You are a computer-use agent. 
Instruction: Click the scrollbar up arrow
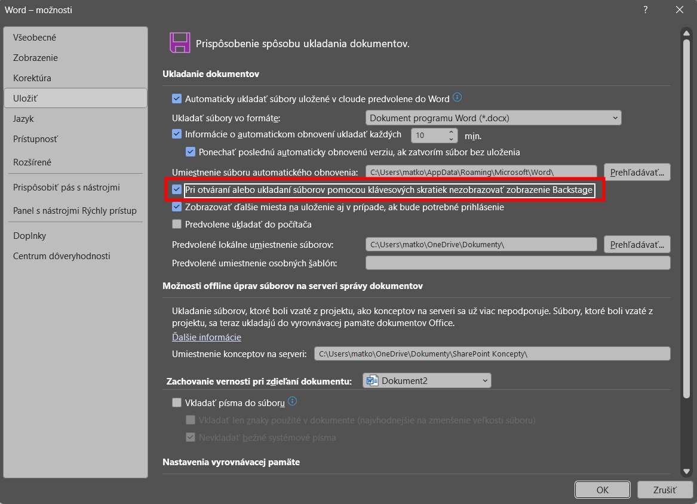tap(687, 33)
